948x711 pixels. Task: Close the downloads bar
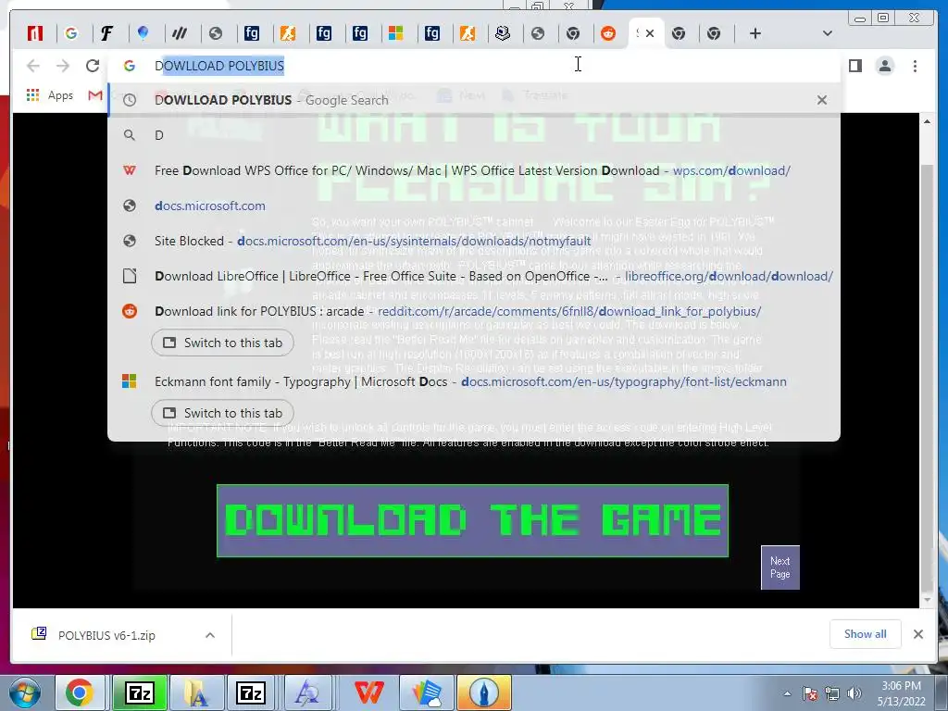[917, 634]
